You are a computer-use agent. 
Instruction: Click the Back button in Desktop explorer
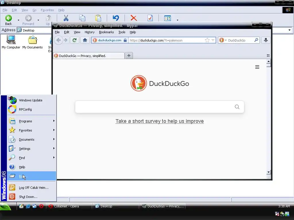tap(8, 20)
